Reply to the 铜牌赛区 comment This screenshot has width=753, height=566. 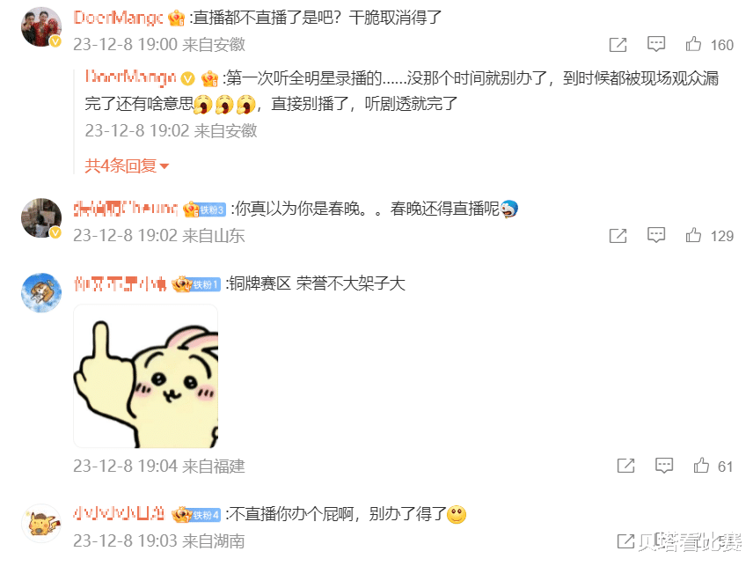(x=664, y=465)
